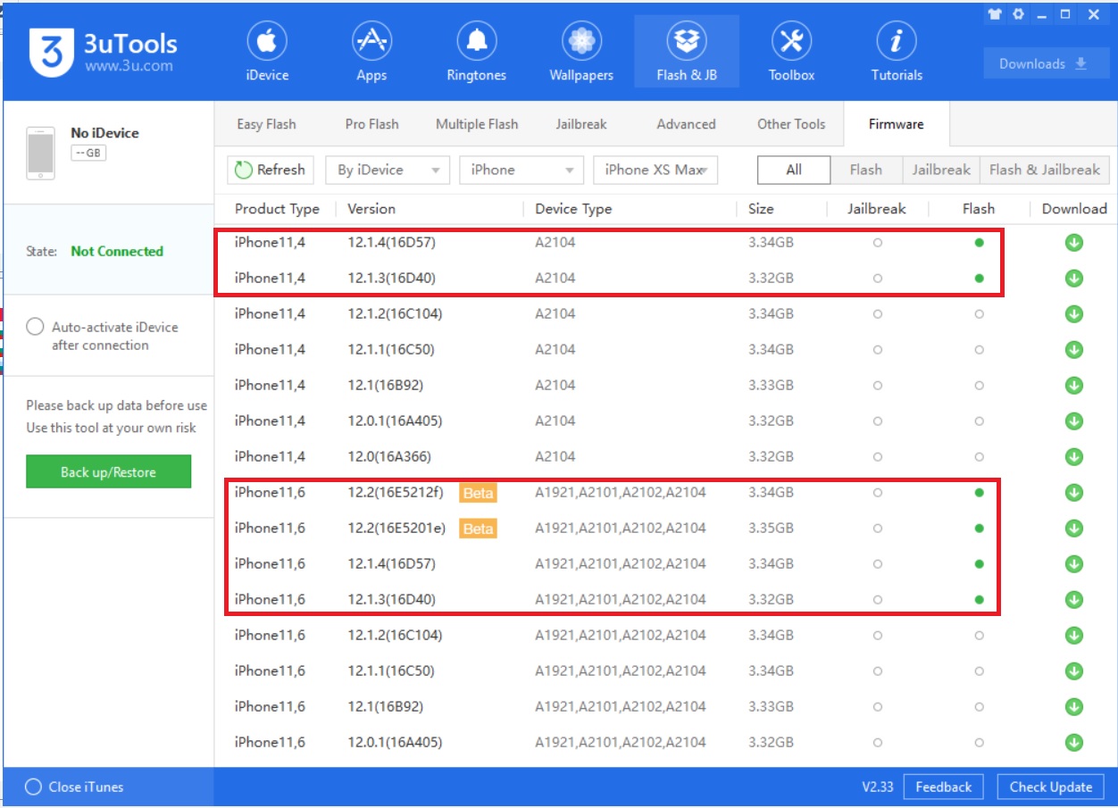The width and height of the screenshot is (1118, 808).
Task: Download iPhone11,6 12.1.2(16C104) firmware
Action: pos(1074,636)
